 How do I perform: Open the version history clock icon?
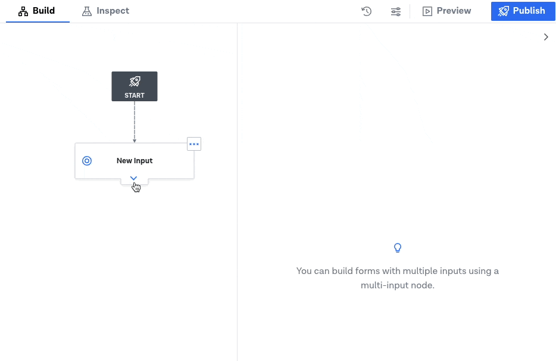(366, 11)
